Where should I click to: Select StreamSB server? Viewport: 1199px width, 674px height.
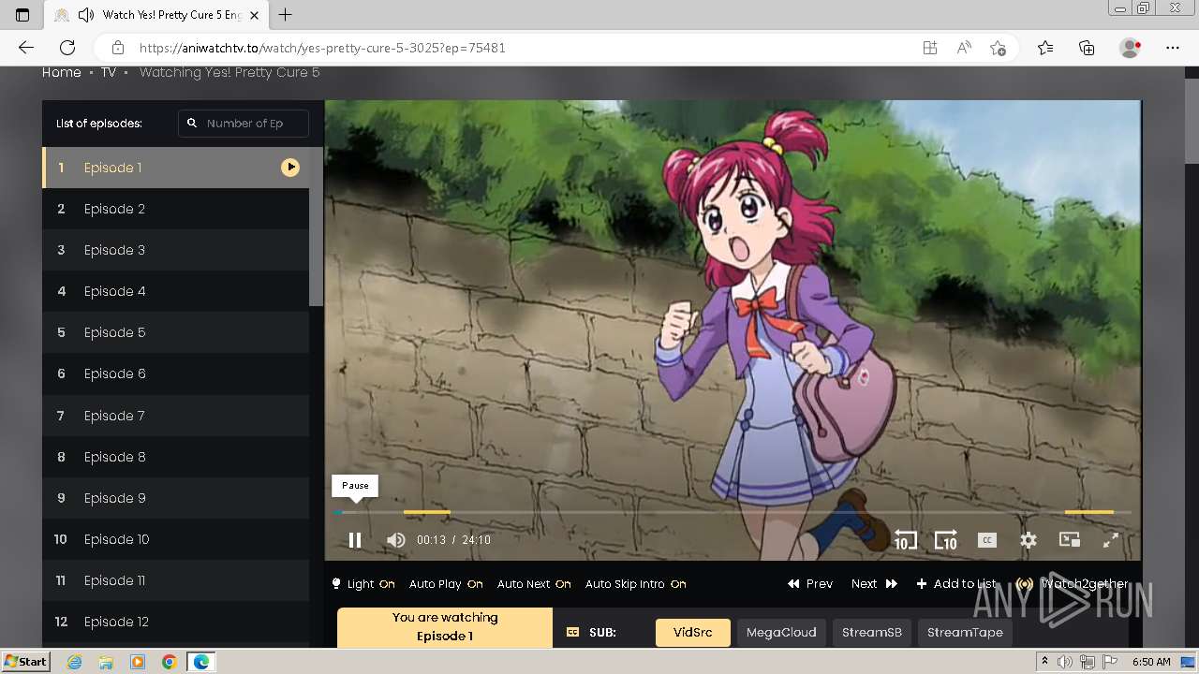872,633
